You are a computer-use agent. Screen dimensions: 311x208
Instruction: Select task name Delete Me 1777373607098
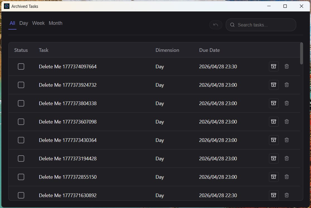[x=68, y=122]
